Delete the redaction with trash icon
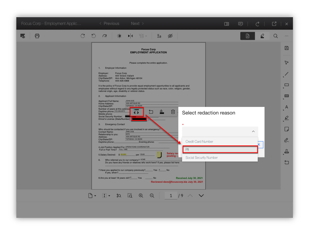 173,112
